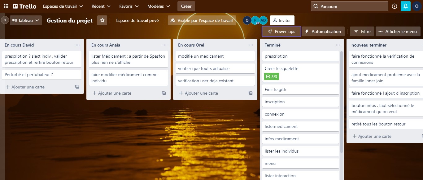Open the 'Favoris' dropdown
Image resolution: width=423 pixels, height=180 pixels.
point(129,6)
